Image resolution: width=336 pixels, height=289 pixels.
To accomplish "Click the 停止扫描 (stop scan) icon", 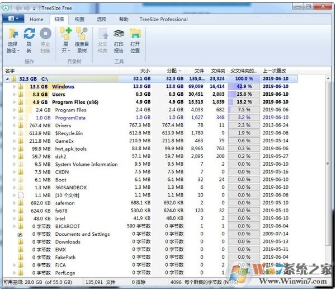I will coord(45,34).
